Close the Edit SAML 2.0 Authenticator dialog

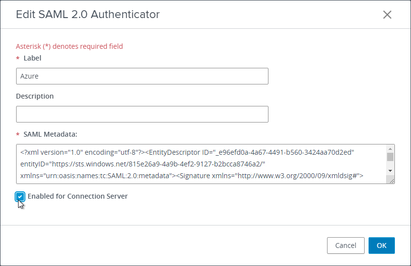point(387,15)
